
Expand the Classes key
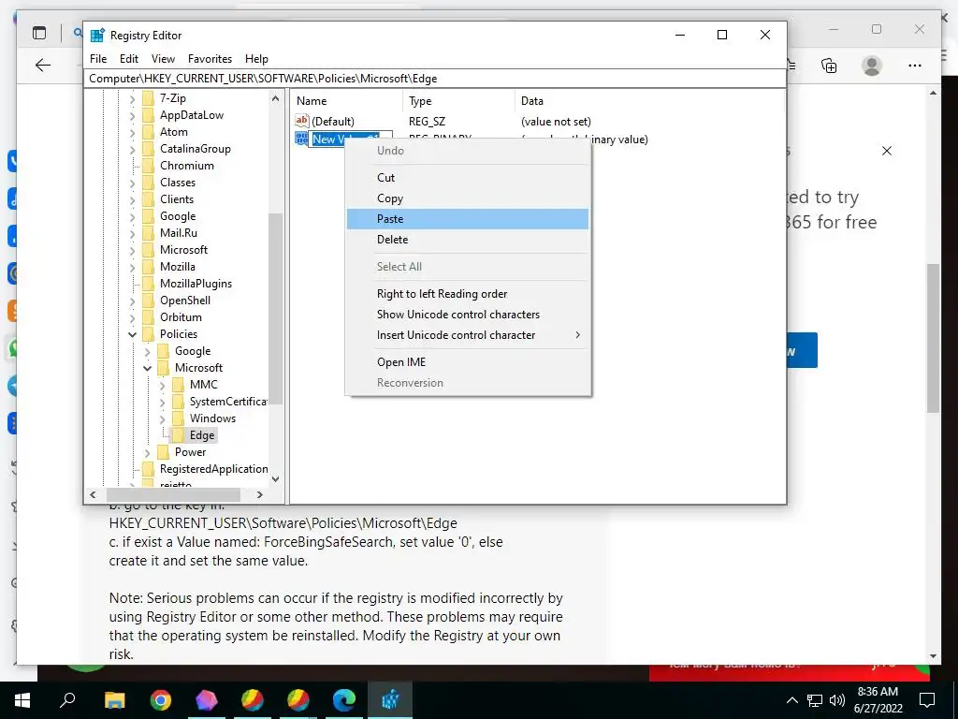tap(133, 183)
